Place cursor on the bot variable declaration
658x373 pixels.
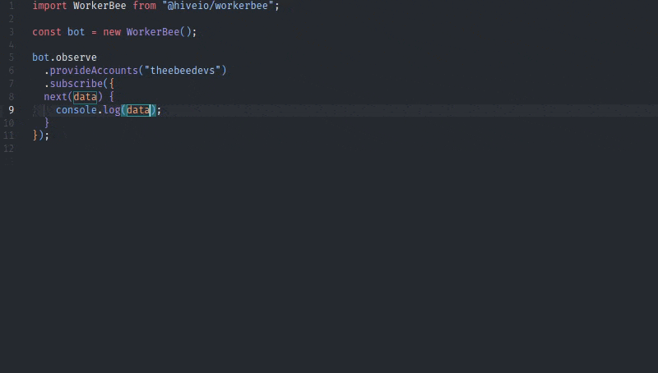pos(76,32)
